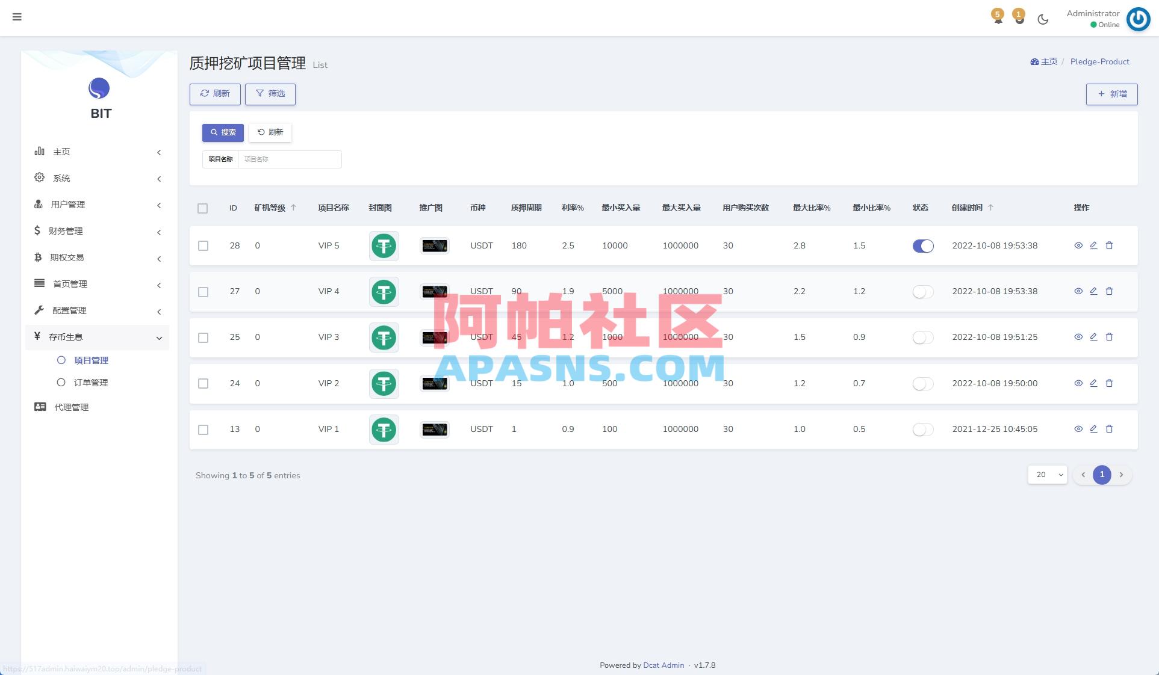Click the Administrator power avatar icon
The width and height of the screenshot is (1159, 675).
1138,19
